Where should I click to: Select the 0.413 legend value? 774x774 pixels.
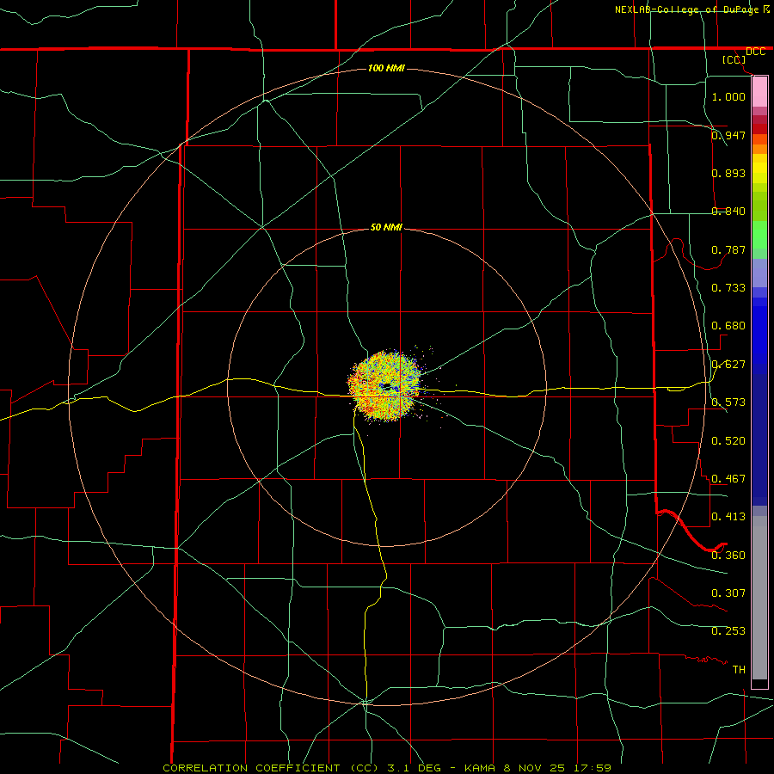point(728,517)
